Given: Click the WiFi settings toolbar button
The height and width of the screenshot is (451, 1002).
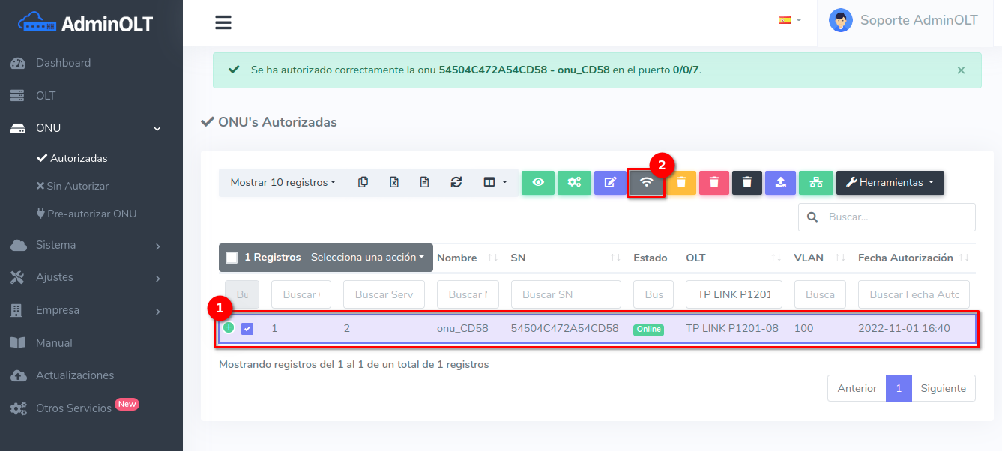Looking at the screenshot, I should (646, 183).
